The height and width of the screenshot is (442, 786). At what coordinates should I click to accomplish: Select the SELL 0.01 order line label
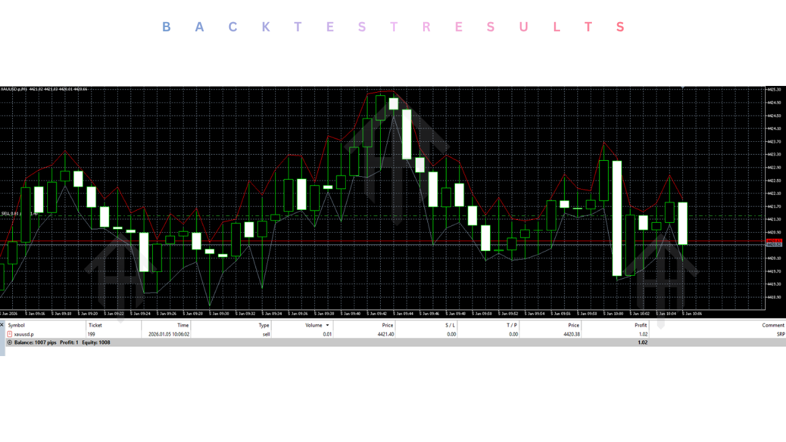[20, 214]
